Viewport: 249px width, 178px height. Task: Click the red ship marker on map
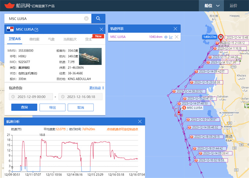point(179,113)
